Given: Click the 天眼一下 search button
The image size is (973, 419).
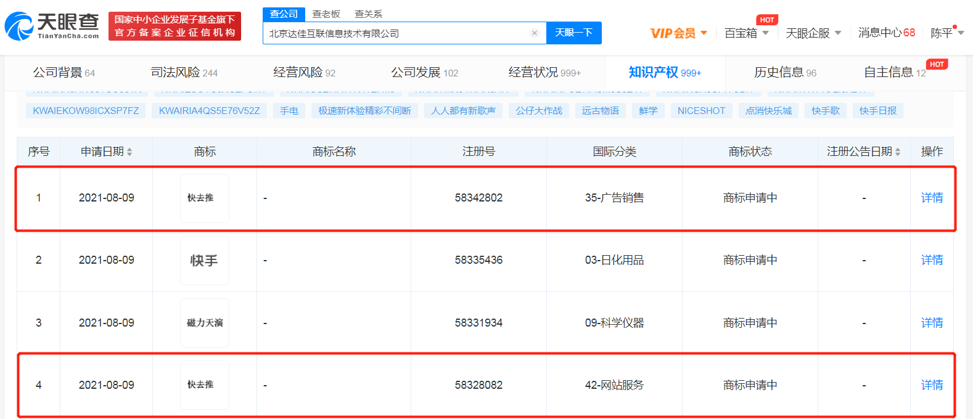Looking at the screenshot, I should click(x=573, y=33).
